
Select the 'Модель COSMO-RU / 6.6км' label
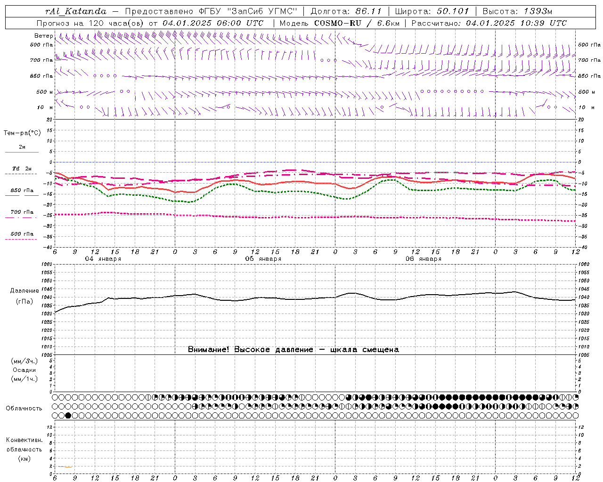[x=339, y=23]
